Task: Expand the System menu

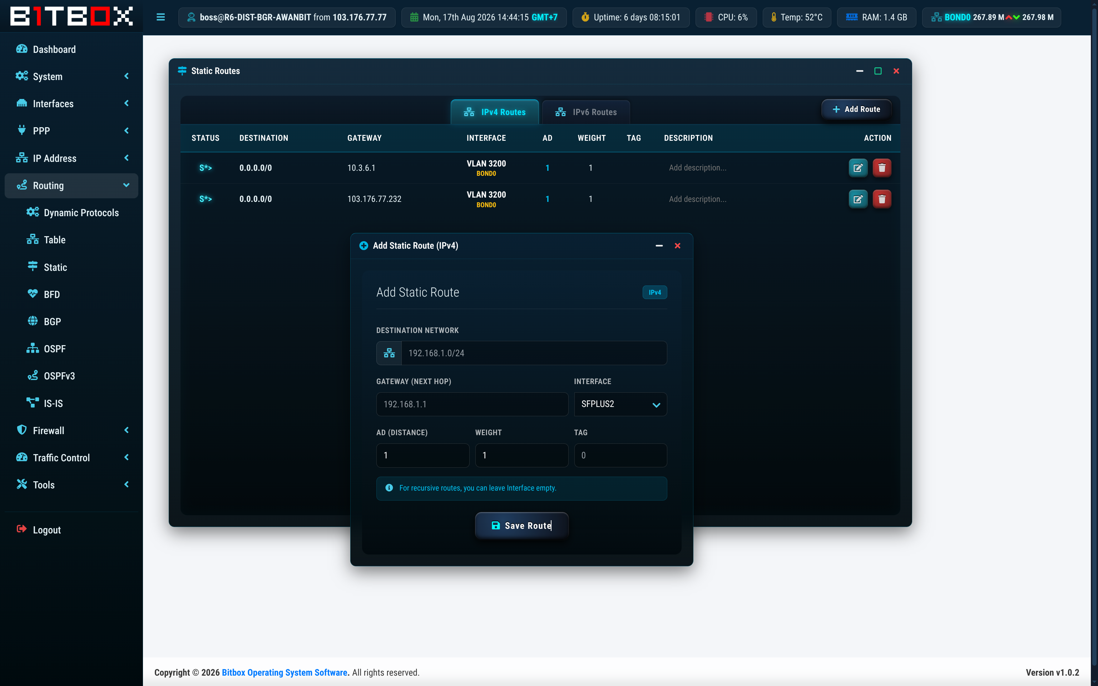Action: pos(71,76)
